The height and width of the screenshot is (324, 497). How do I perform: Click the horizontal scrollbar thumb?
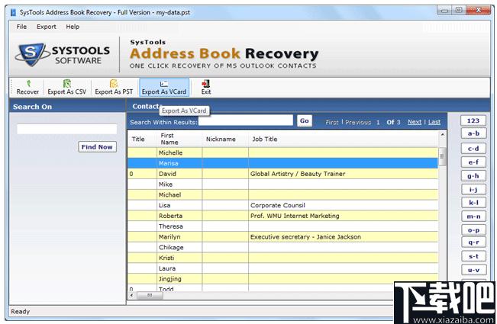[150, 295]
